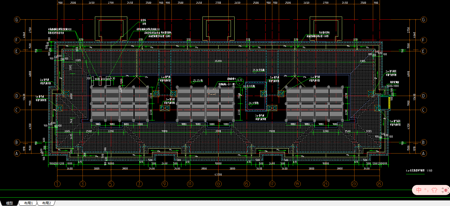The width and height of the screenshot is (450, 206).
Task: Select axis bubble 7 at bottom
Action: tap(139, 184)
